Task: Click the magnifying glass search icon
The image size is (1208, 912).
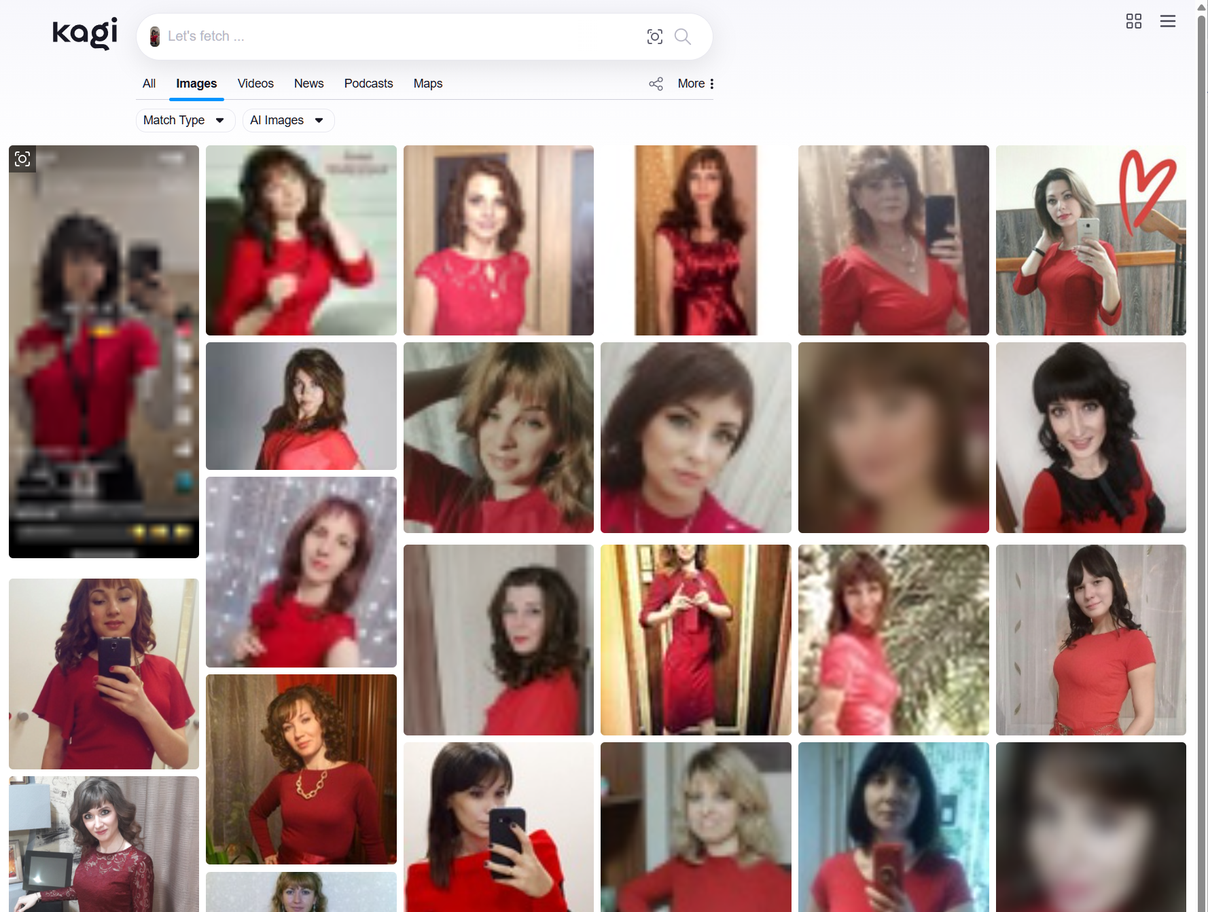Action: (x=683, y=37)
